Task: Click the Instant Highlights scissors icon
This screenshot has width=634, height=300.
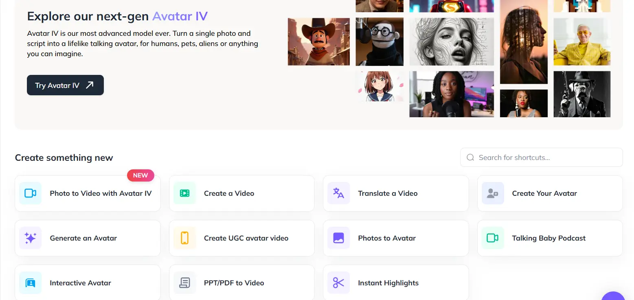Action: pyautogui.click(x=339, y=283)
